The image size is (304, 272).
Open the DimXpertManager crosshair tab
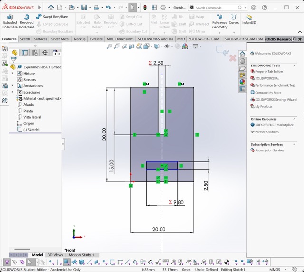45,53
